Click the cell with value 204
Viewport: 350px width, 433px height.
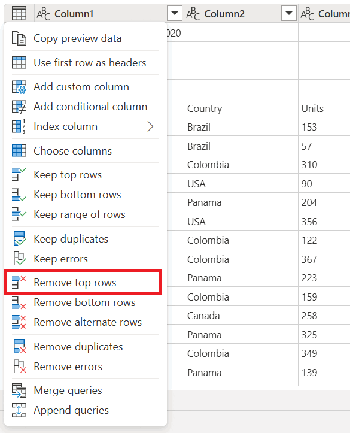324,202
